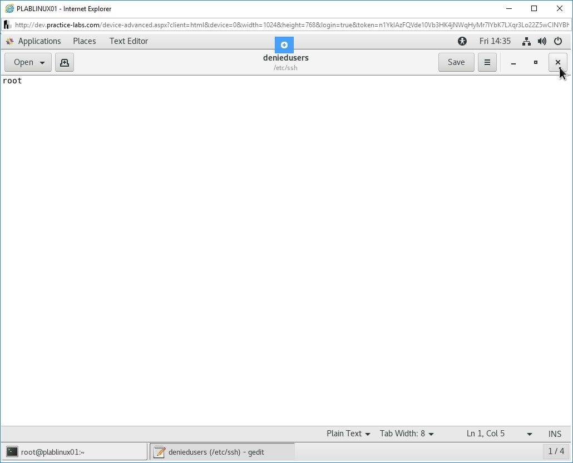This screenshot has width=573, height=463.
Task: Open the accessibility menu icon
Action: pyautogui.click(x=462, y=41)
